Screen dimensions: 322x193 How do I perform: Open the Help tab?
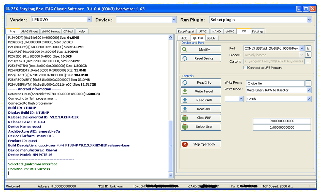(81, 32)
